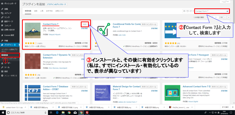The width and height of the screenshot is (235, 115).
Task: Open FileZilla from the taskbar
Action: click(x=87, y=112)
